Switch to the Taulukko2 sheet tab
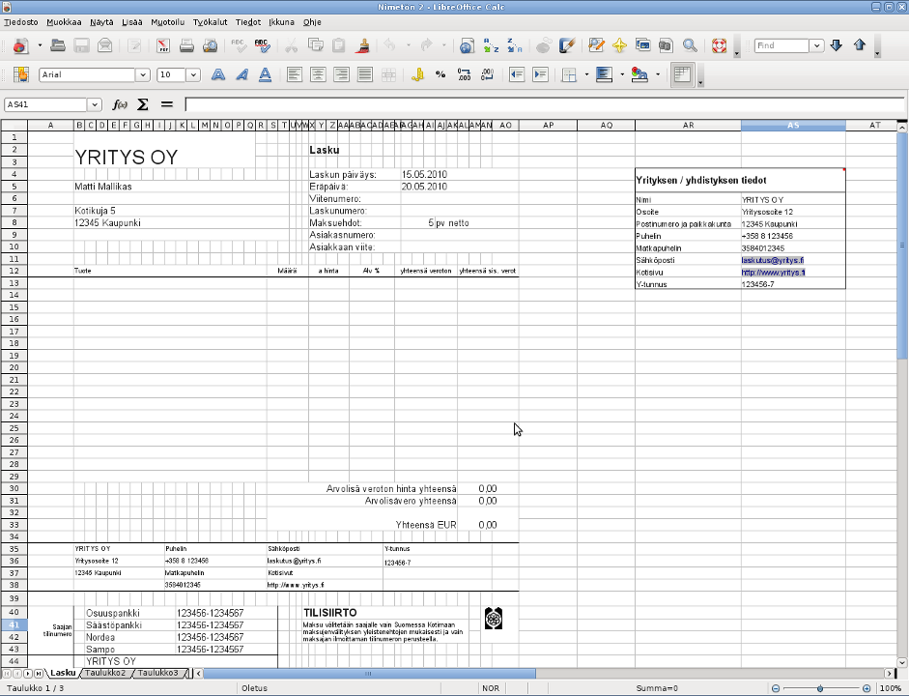The height and width of the screenshot is (696, 909). pos(105,673)
